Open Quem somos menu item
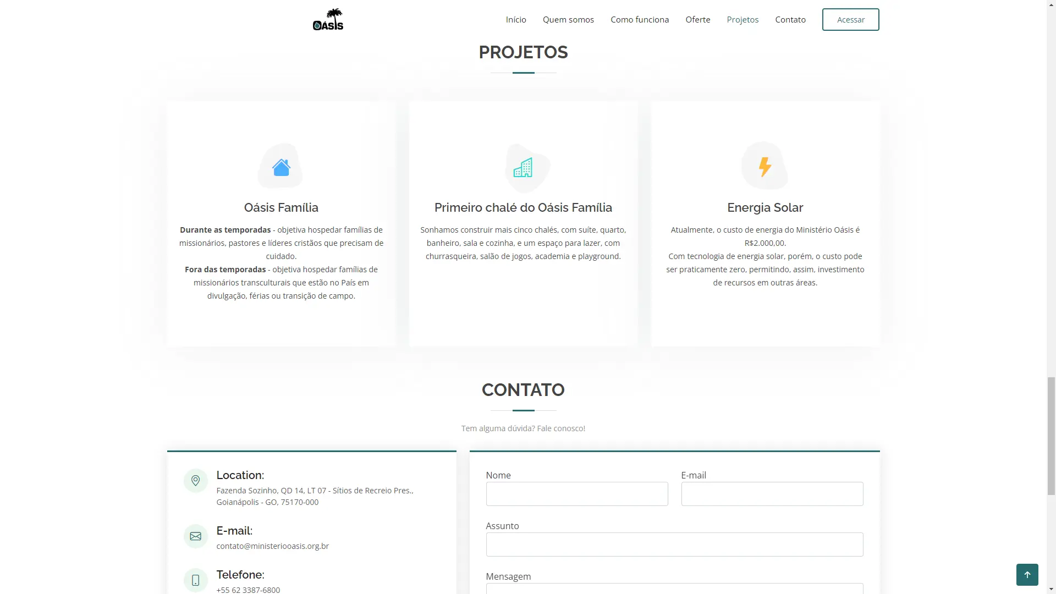This screenshot has height=594, width=1056. 568,20
